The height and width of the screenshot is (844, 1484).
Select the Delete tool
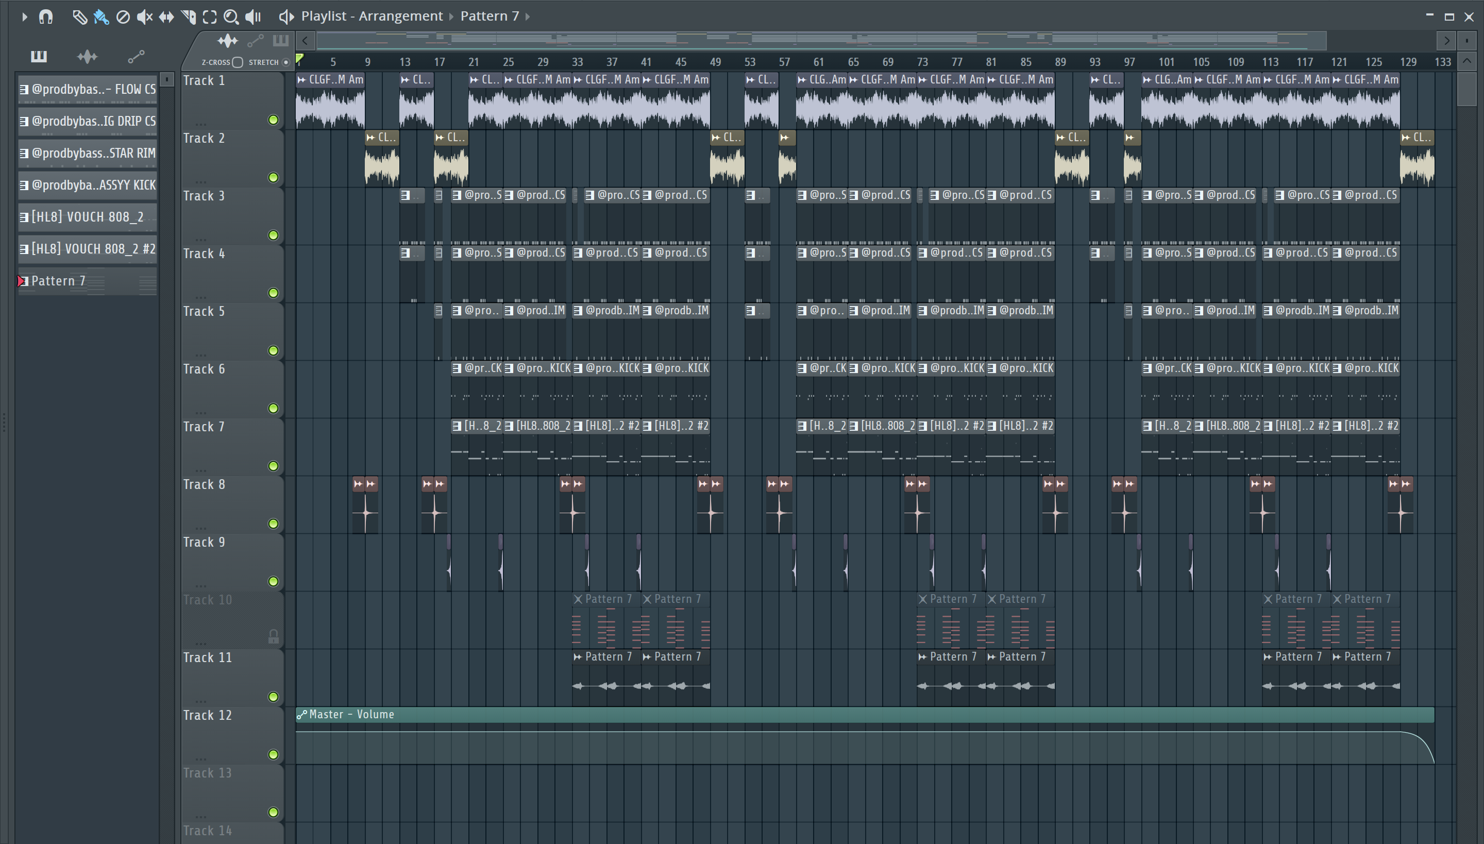pos(123,17)
